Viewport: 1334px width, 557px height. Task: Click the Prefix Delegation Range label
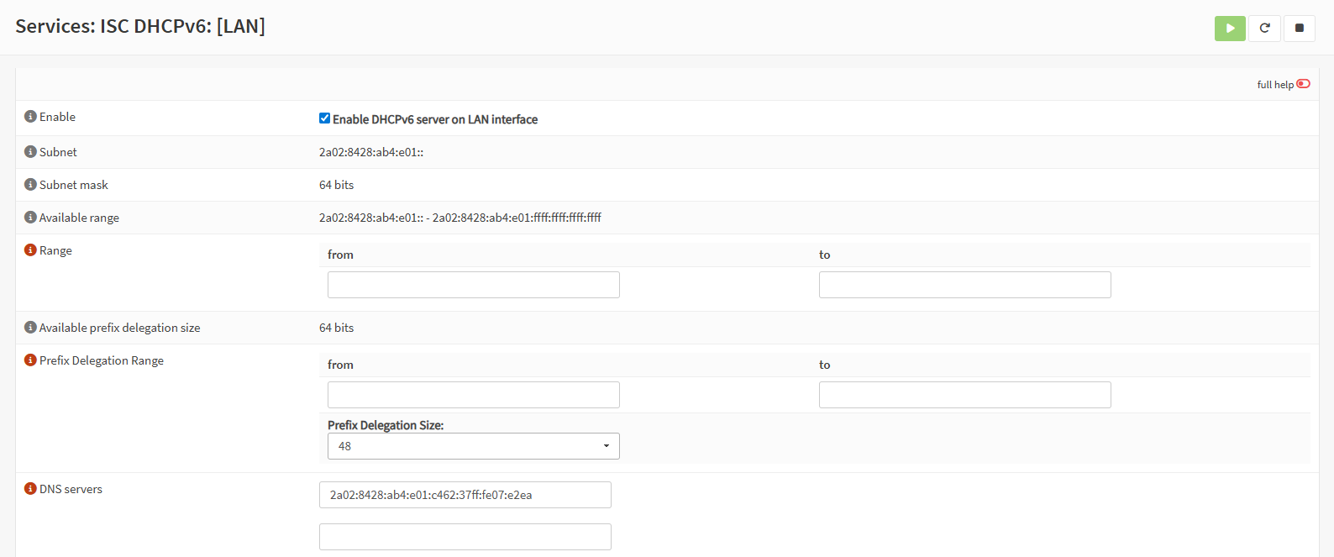coord(102,360)
